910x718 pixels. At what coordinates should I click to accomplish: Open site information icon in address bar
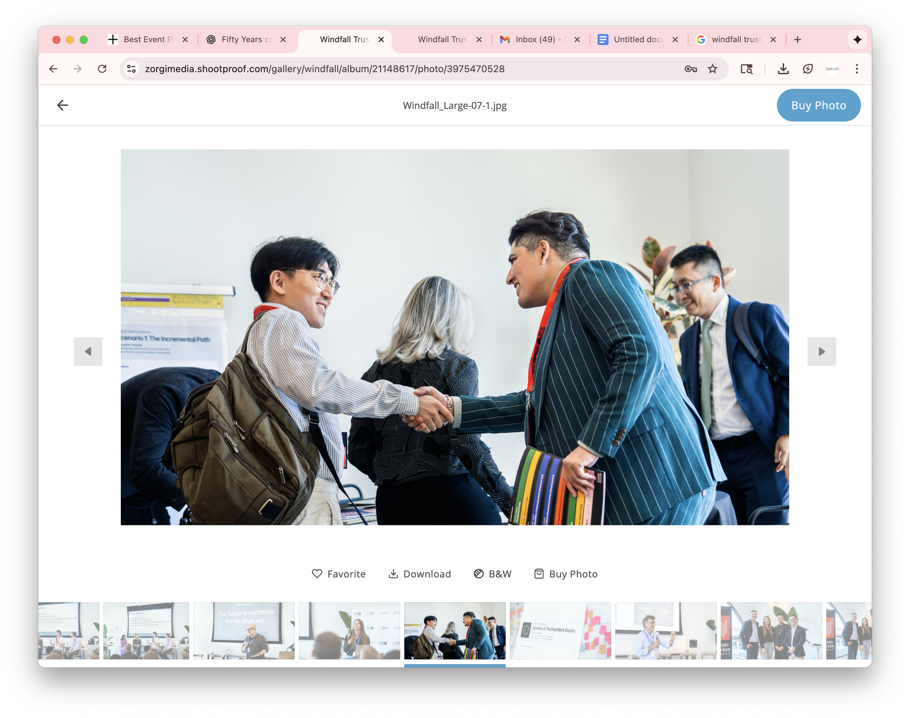pyautogui.click(x=132, y=68)
